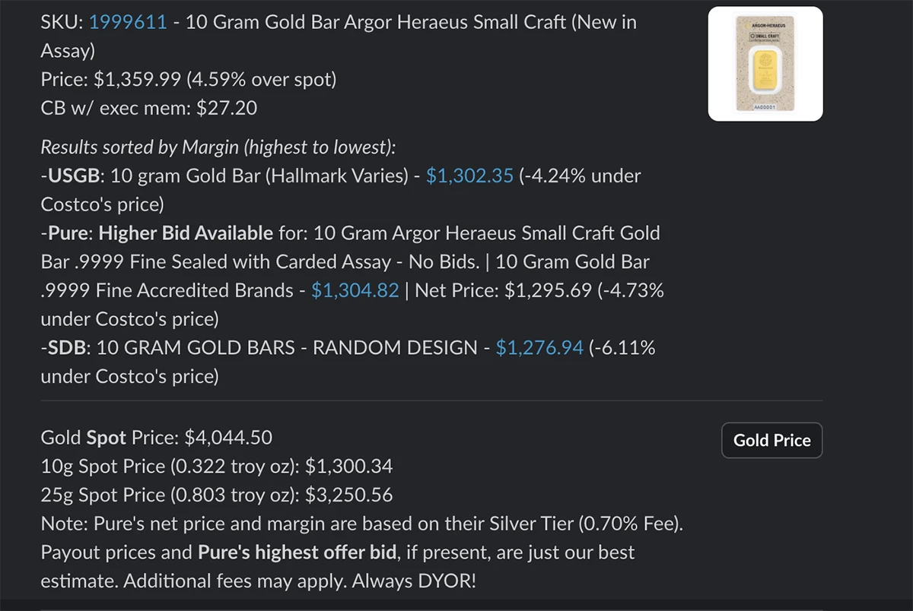Open the $1,304.82 Pure price link

pyautogui.click(x=355, y=290)
